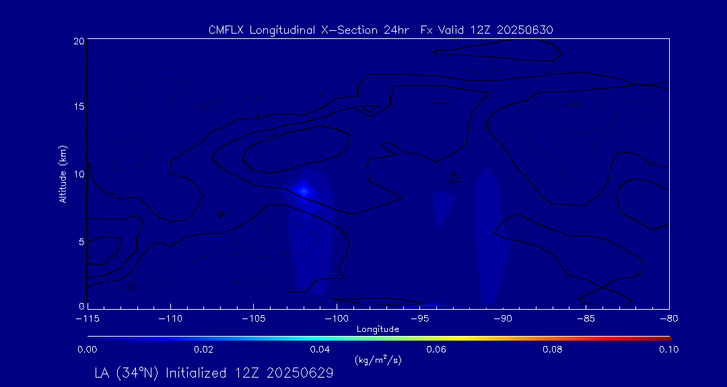This screenshot has height=387, width=727.
Task: Click the longitude tick label '-80'
Action: [668, 319]
